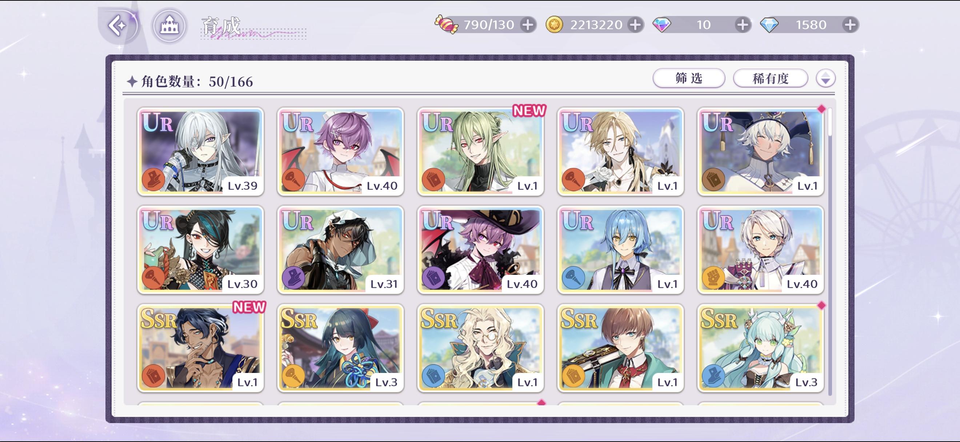Image resolution: width=960 pixels, height=442 pixels.
Task: Open the 筛选 filter options
Action: (x=689, y=78)
